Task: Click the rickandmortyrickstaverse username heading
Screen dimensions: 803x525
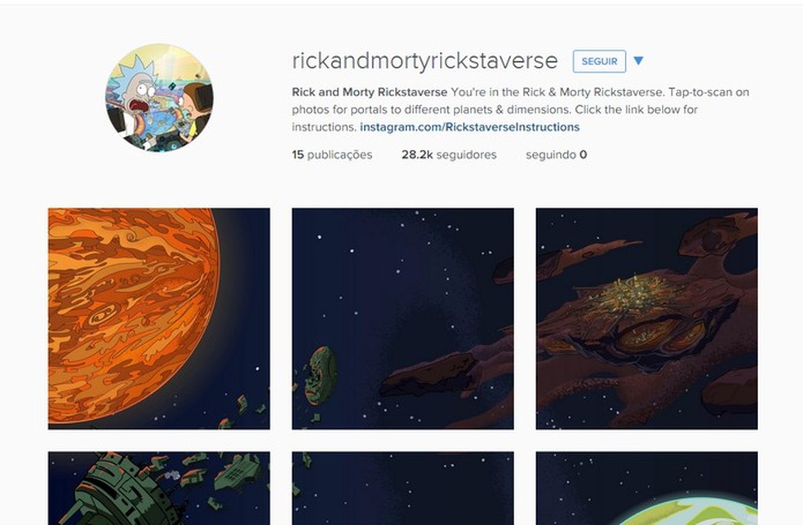Action: [x=424, y=61]
